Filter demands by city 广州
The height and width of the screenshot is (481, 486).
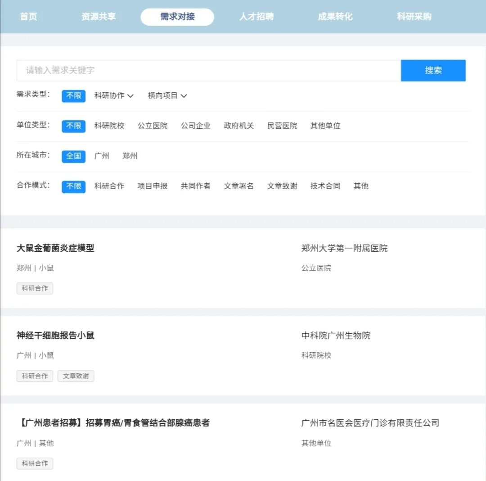click(x=103, y=156)
